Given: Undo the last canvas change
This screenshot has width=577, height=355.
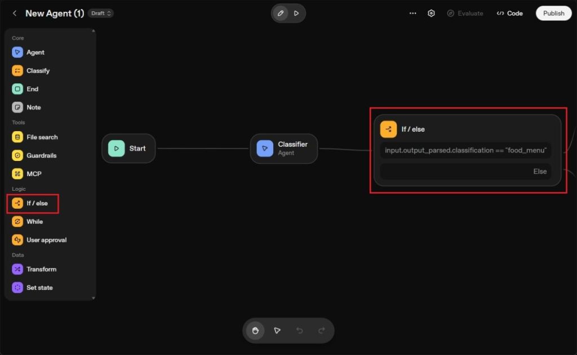Looking at the screenshot, I should tap(300, 331).
